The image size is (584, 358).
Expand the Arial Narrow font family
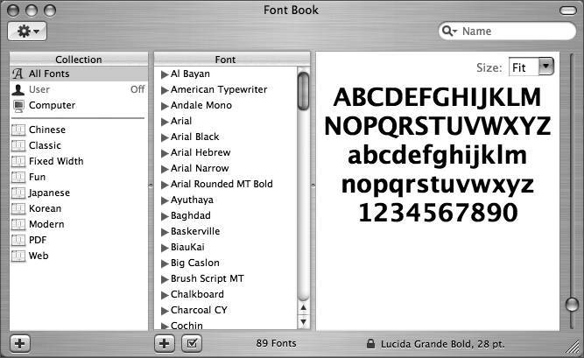165,169
